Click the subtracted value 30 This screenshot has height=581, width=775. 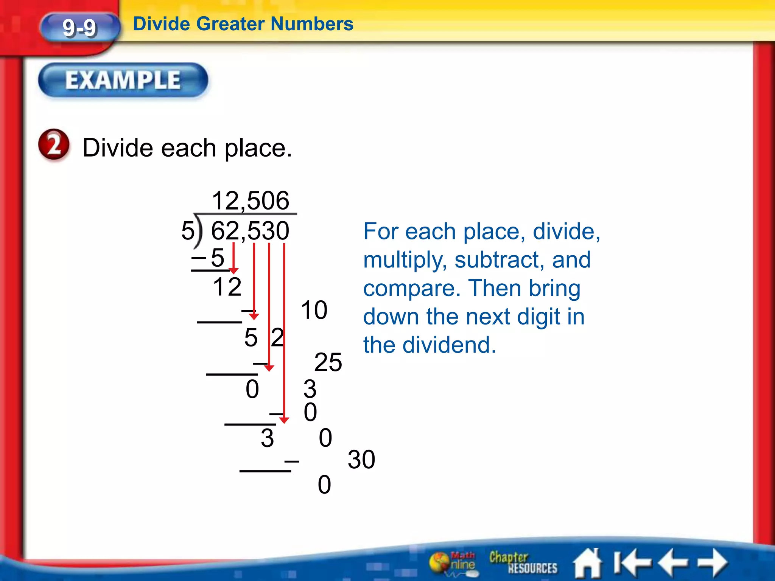[x=361, y=460]
